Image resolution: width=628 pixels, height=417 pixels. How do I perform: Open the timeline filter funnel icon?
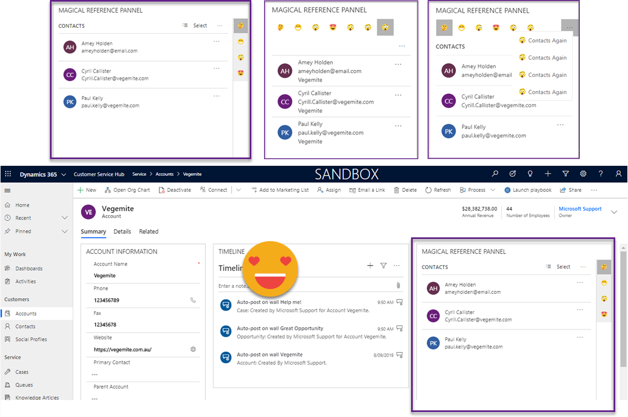383,265
